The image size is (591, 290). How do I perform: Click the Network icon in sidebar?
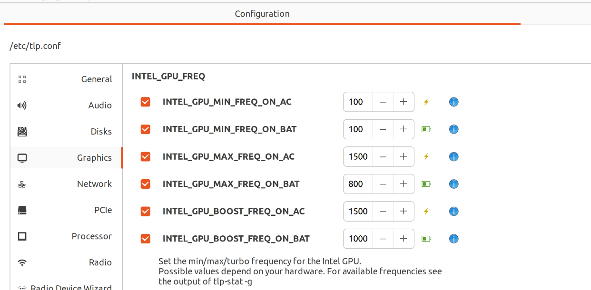pyautogui.click(x=22, y=184)
